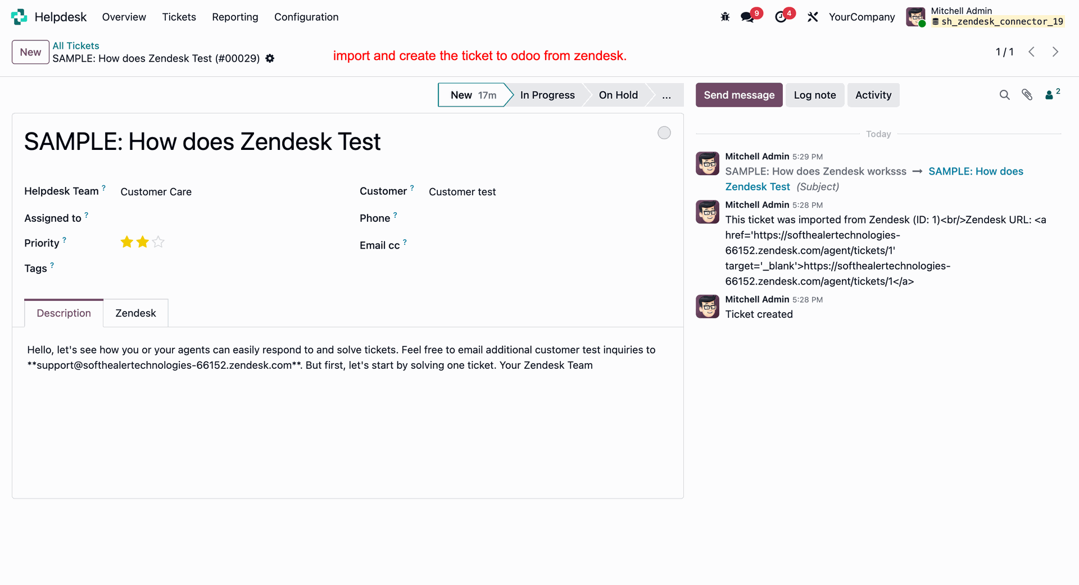This screenshot has height=585, width=1079.
Task: Click the Activity button
Action: [873, 95]
